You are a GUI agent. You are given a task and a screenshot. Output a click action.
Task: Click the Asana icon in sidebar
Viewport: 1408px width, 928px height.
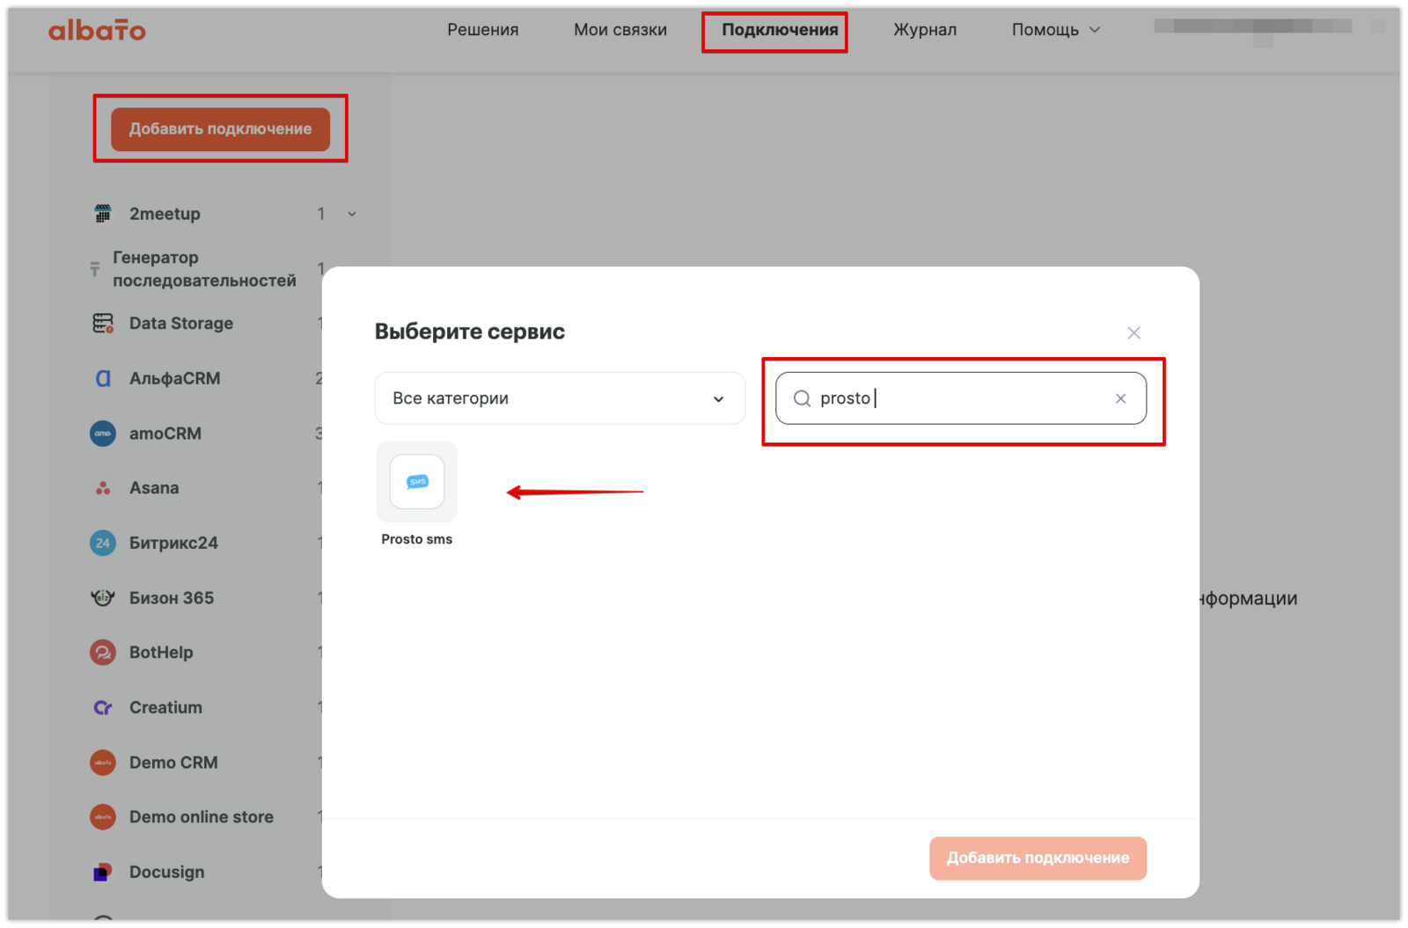[103, 488]
